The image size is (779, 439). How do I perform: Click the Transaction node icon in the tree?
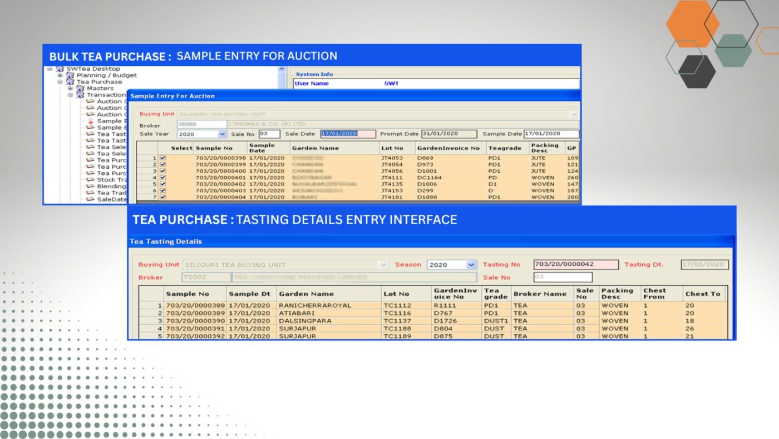(x=80, y=95)
